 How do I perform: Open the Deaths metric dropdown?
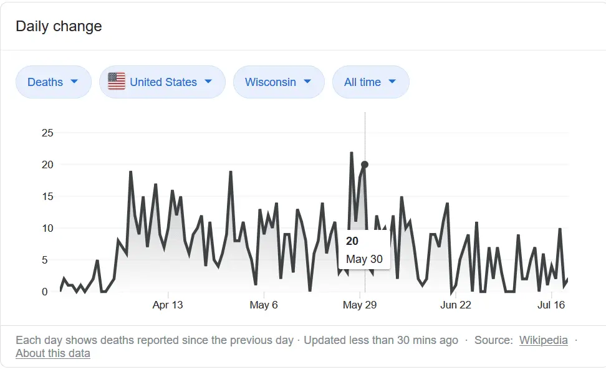coord(53,82)
